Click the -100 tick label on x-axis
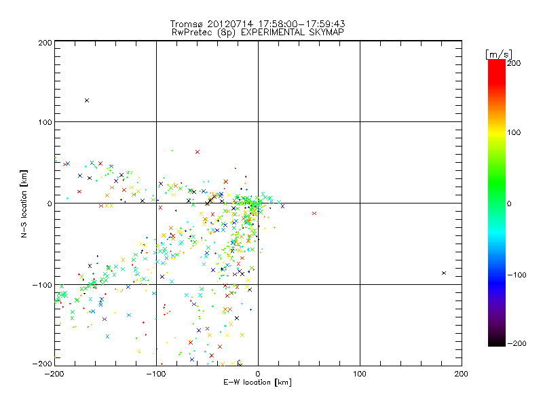Viewport: 543px width, 407px height. click(156, 374)
